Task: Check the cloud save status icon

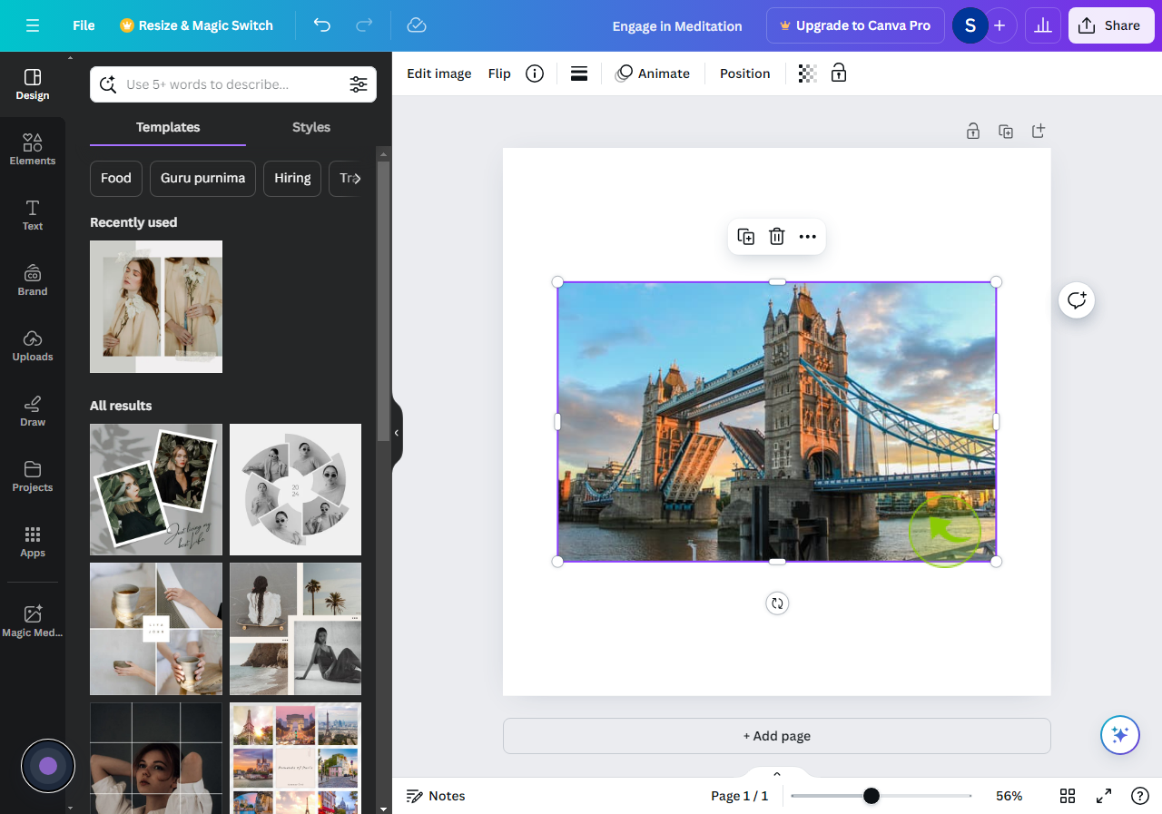Action: [x=417, y=25]
